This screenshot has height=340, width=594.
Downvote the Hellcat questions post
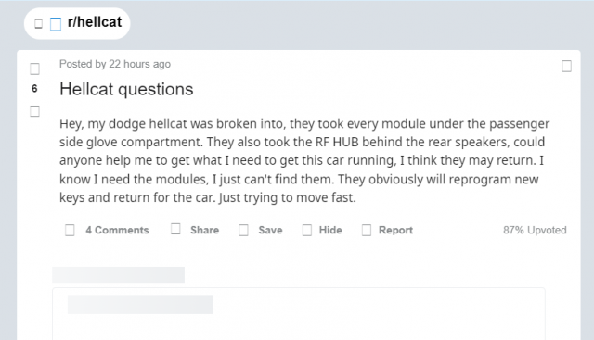34,111
